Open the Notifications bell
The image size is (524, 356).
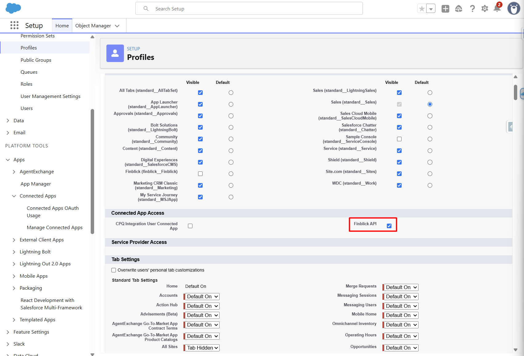(497, 8)
